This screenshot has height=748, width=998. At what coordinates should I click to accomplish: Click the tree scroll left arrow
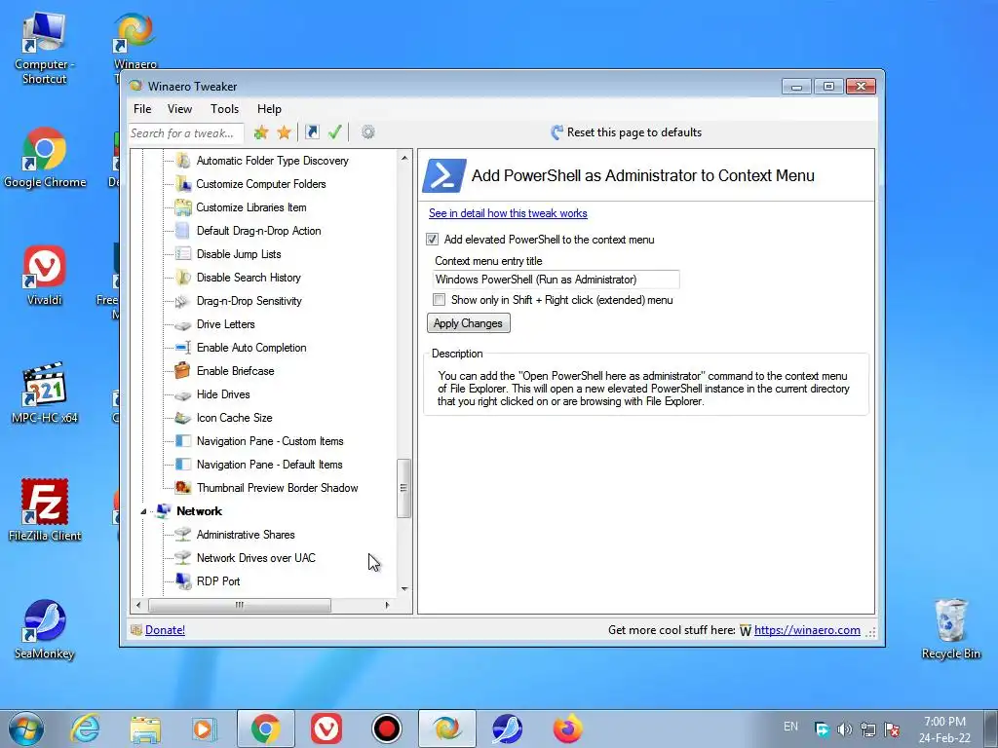(x=138, y=605)
